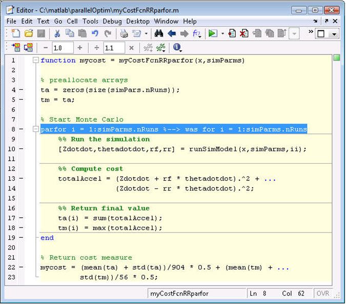346x305 pixels.
Task: Toggle breakpoint at line 22 dash
Action: tap(21, 268)
